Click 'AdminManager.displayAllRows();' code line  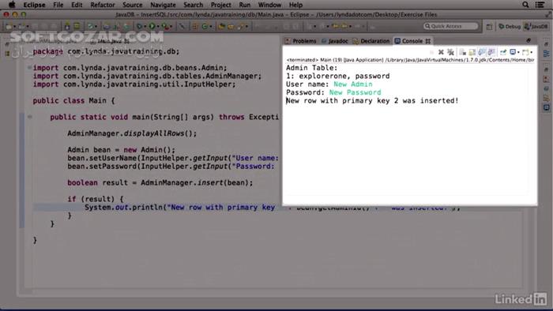click(132, 133)
